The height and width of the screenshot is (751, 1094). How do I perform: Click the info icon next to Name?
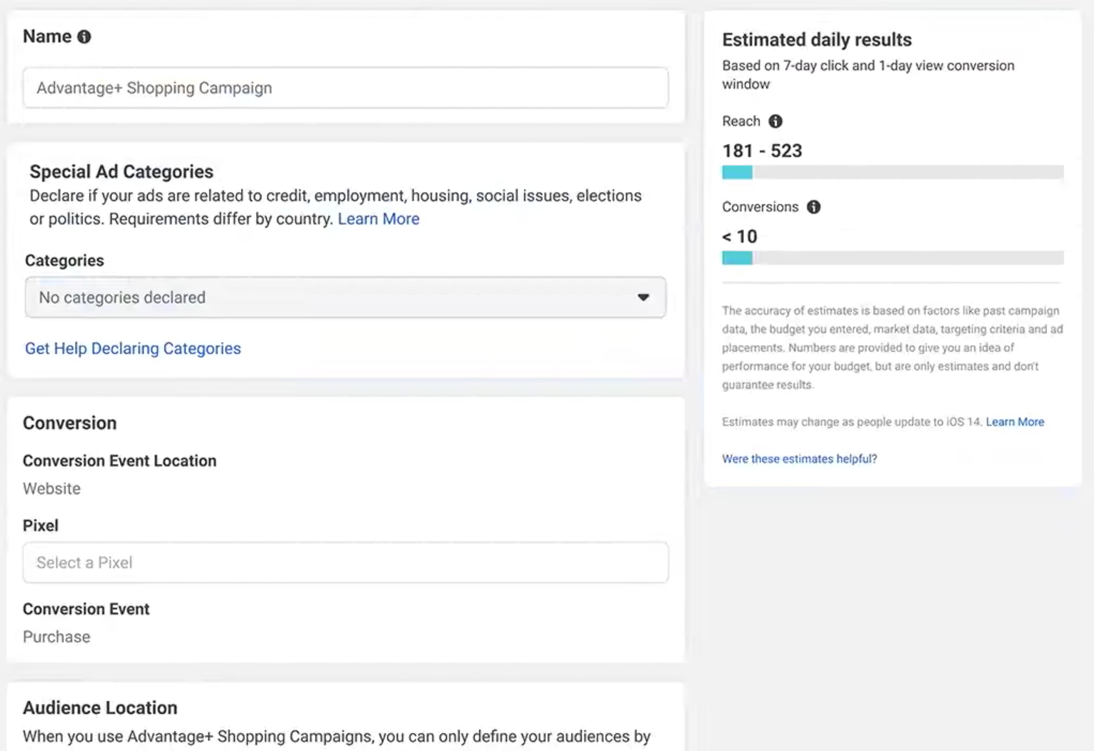(x=84, y=37)
